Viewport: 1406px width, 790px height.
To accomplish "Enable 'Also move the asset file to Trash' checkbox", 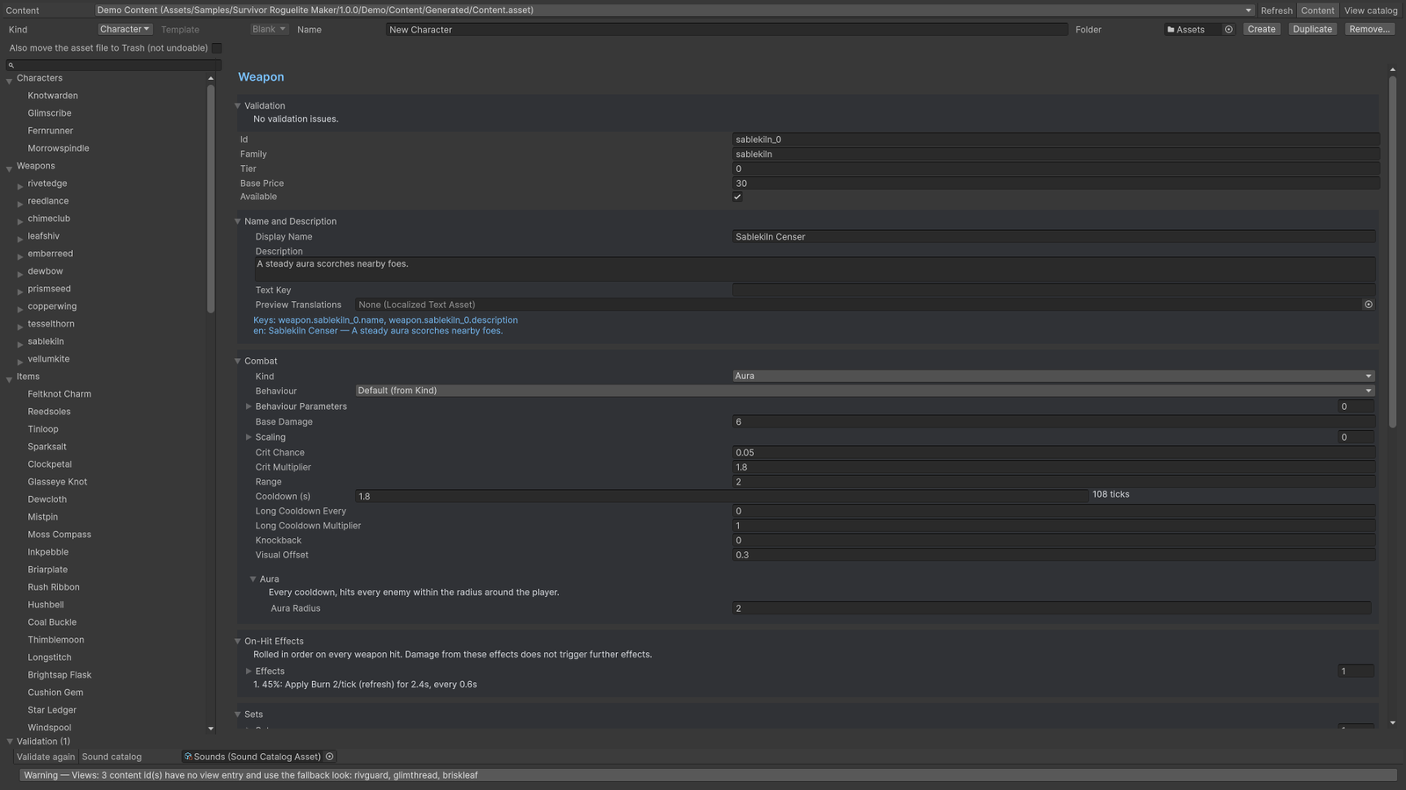I will coord(217,48).
